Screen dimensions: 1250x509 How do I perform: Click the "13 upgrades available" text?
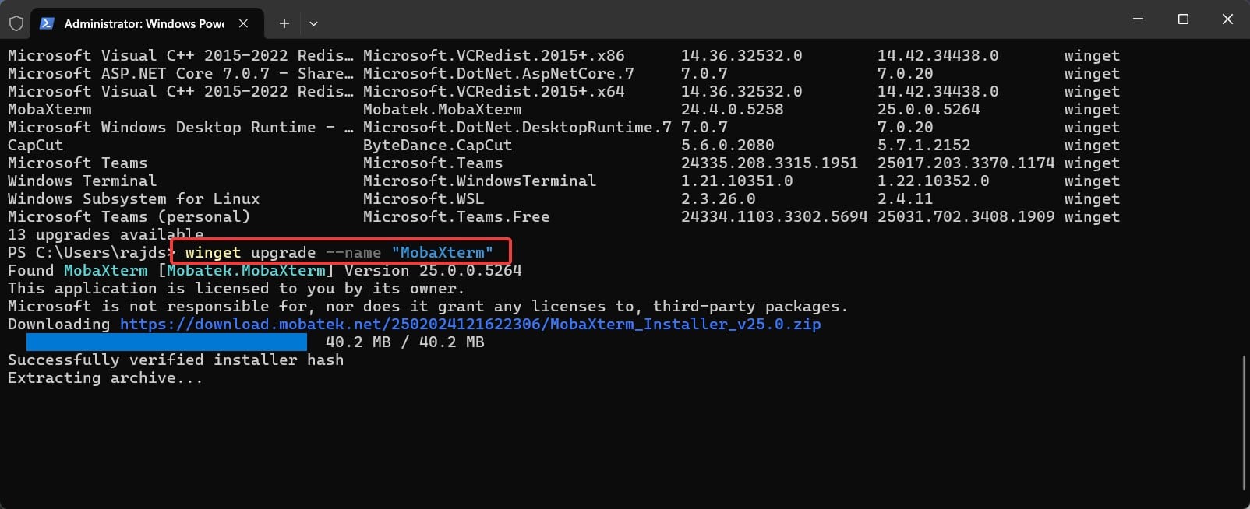[x=105, y=234]
